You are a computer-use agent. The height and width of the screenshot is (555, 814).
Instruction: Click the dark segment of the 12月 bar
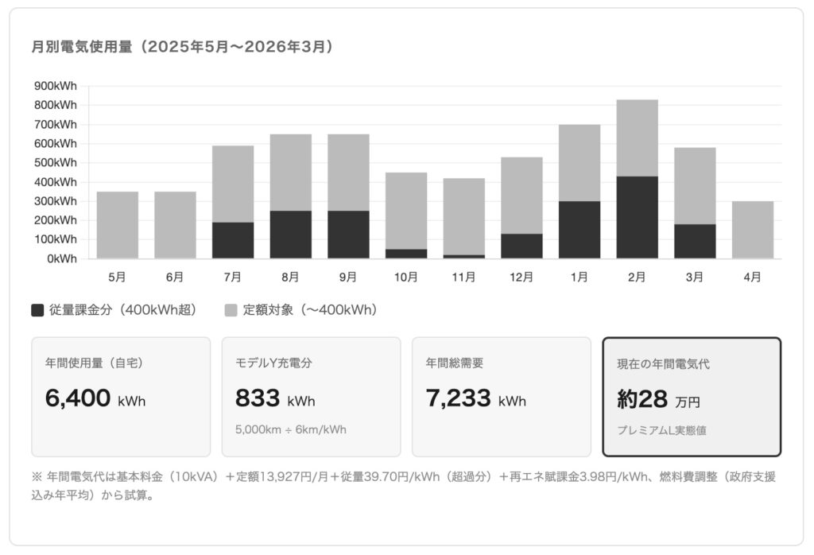click(521, 246)
